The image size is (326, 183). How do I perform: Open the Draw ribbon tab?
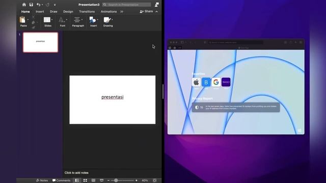53,12
